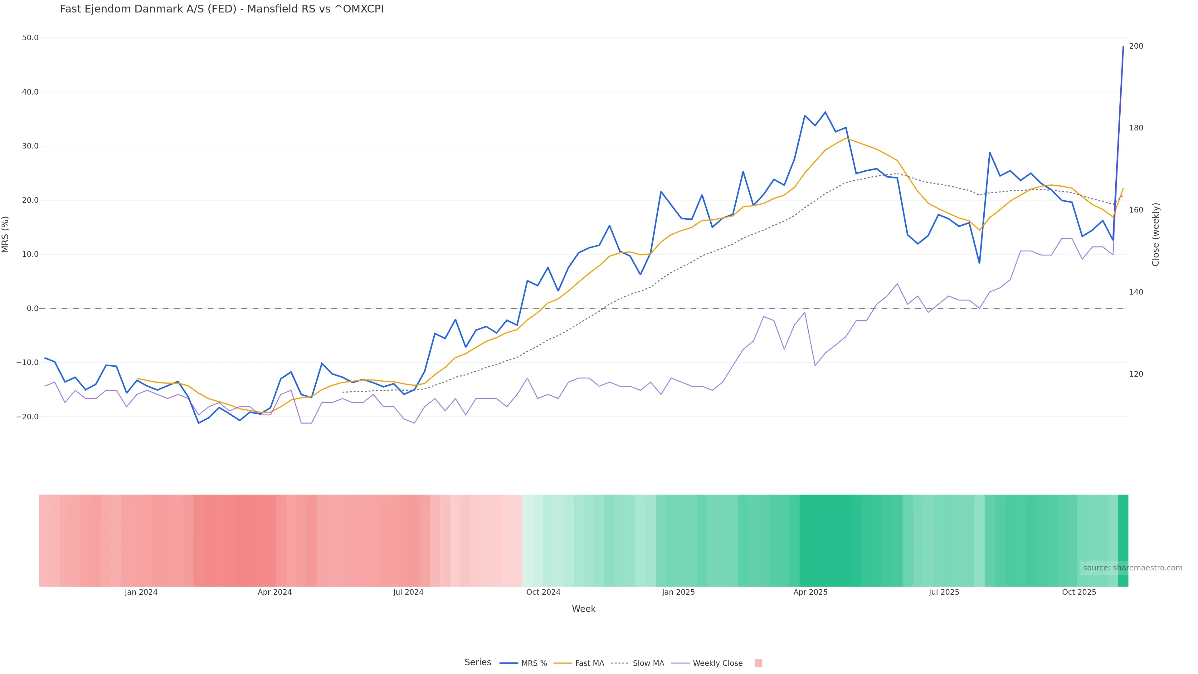
Task: Click the "MRS (%)" left axis title
Action: [x=6, y=234]
